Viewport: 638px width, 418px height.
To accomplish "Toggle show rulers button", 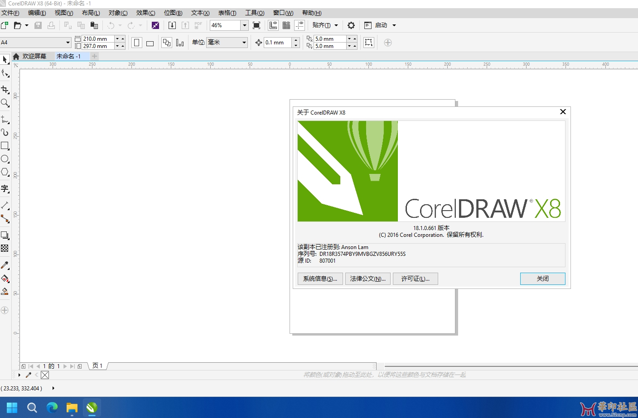I will pyautogui.click(x=273, y=25).
